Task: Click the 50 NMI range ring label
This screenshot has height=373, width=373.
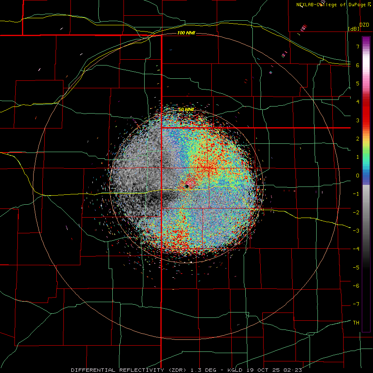Action: (186, 110)
